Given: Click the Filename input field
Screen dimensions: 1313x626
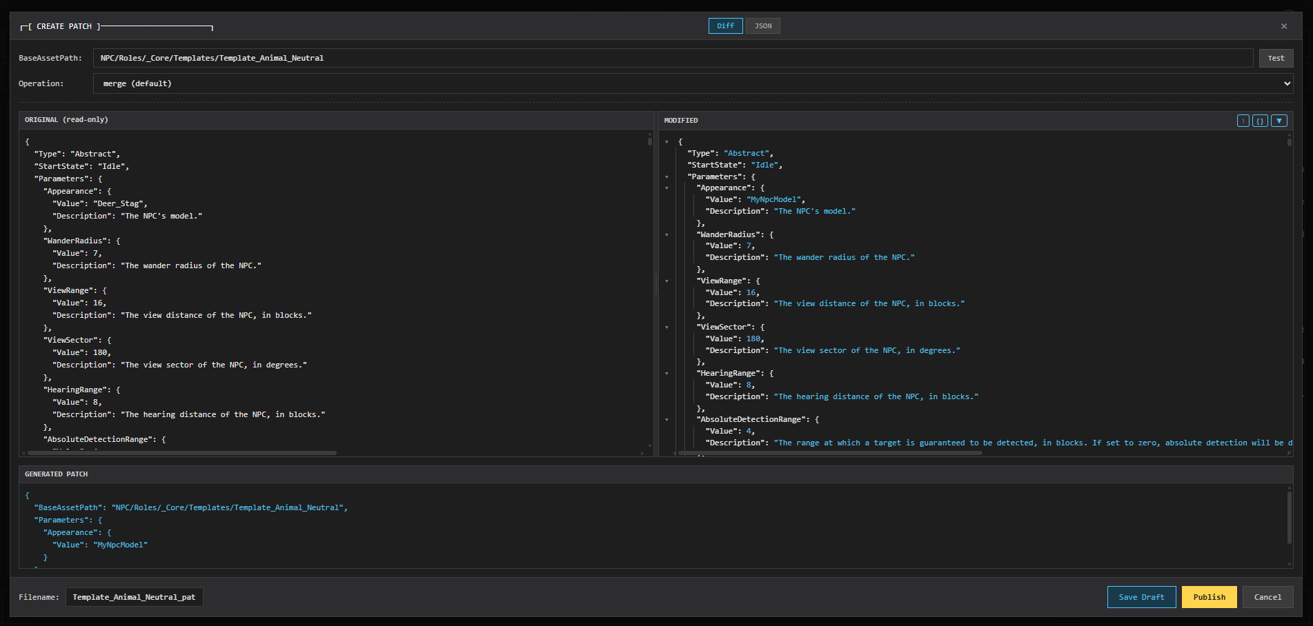Looking at the screenshot, I should (134, 597).
